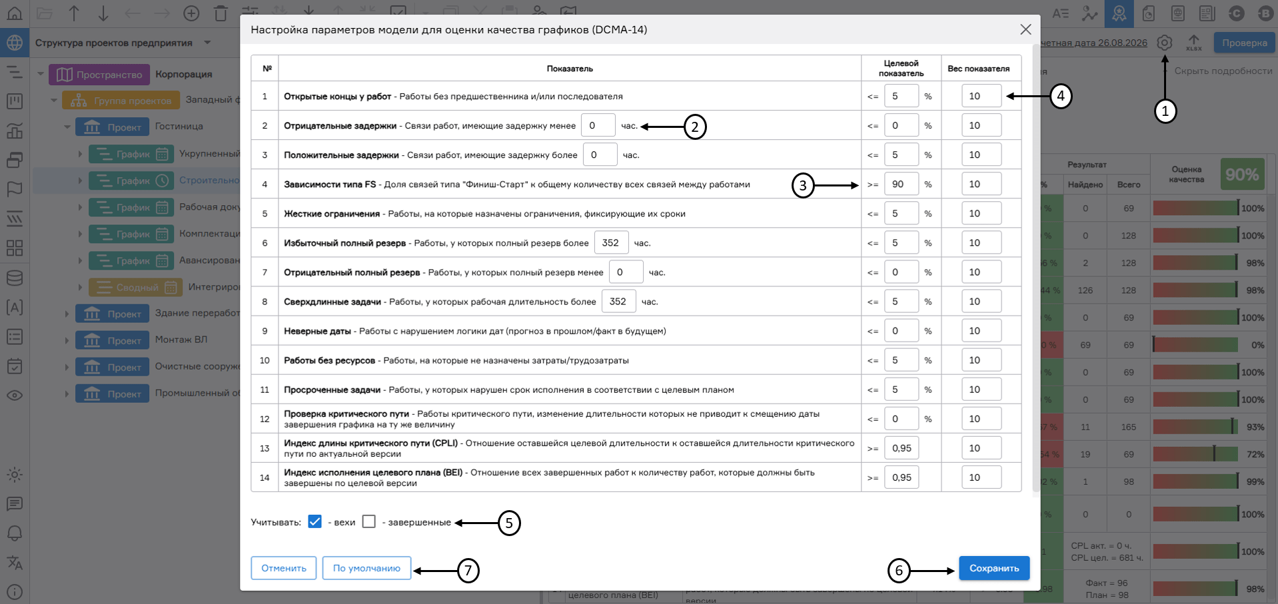Click the newspaper report icon in top toolbar

tap(1207, 13)
